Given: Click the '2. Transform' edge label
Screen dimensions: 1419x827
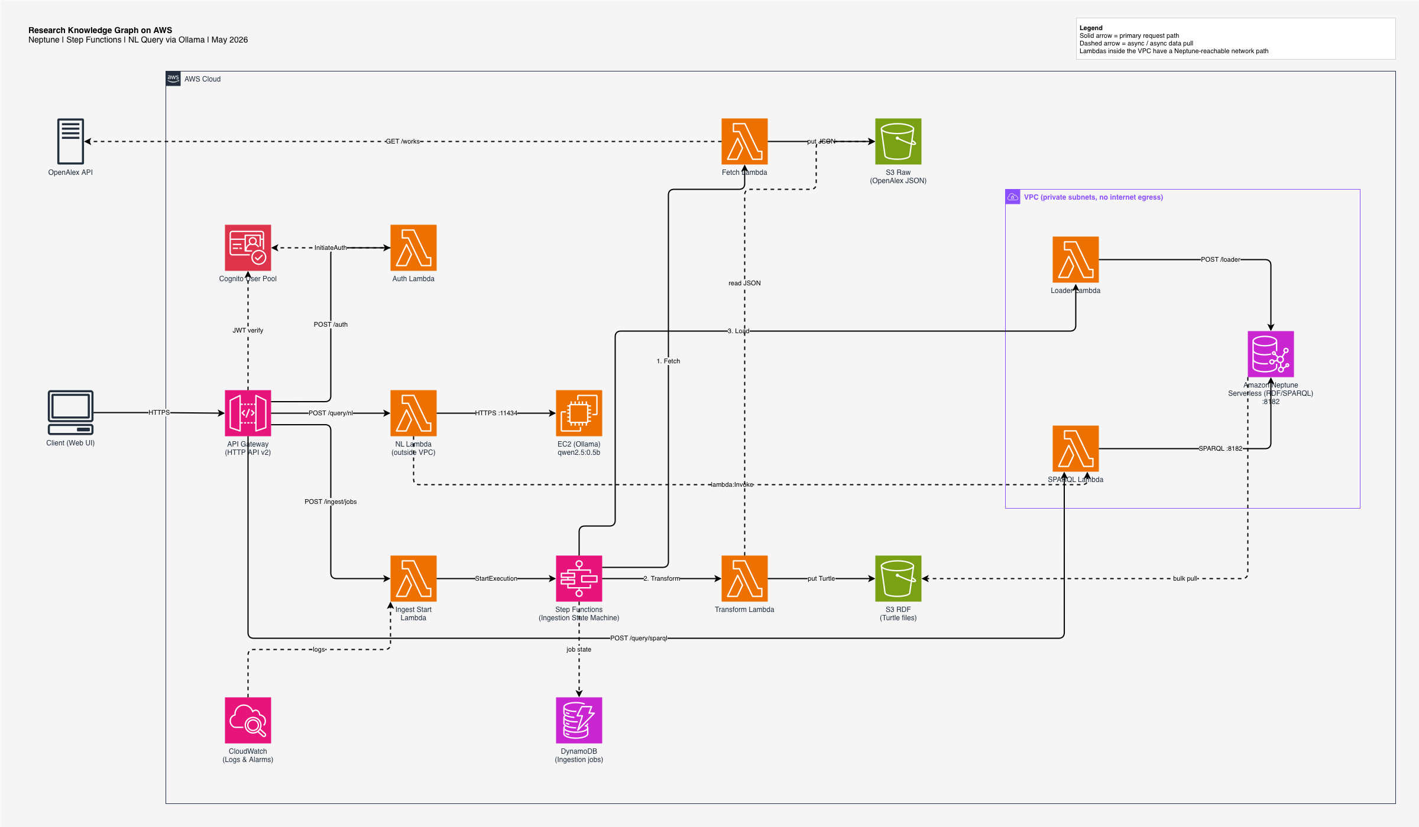Looking at the screenshot, I should (662, 578).
